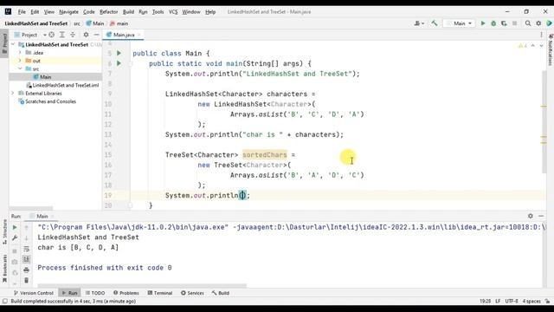
Task: Open Run panel wrench settings icon
Action: (15, 238)
